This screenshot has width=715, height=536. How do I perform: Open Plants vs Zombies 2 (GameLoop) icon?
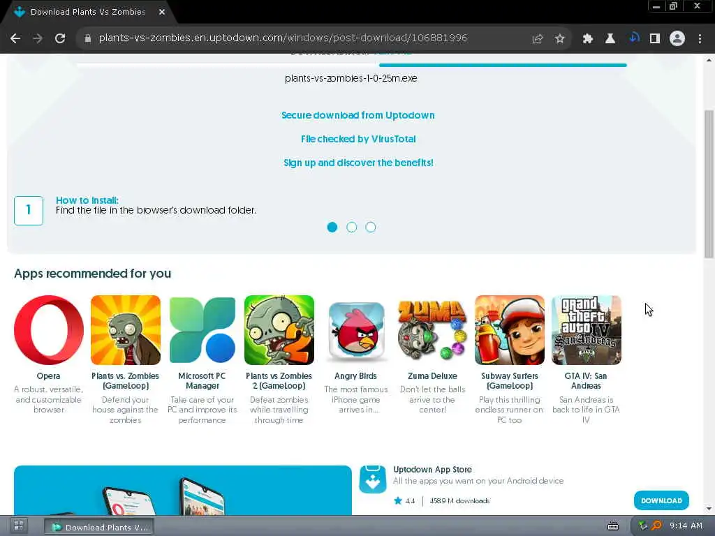tap(279, 330)
